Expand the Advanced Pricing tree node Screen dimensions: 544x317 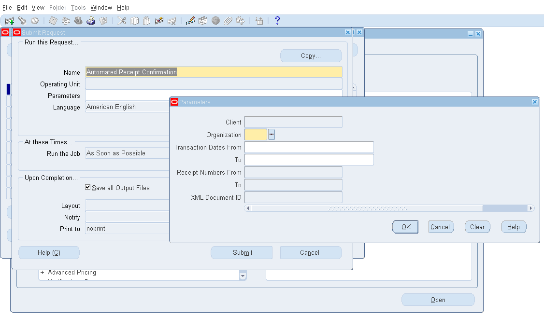point(42,272)
